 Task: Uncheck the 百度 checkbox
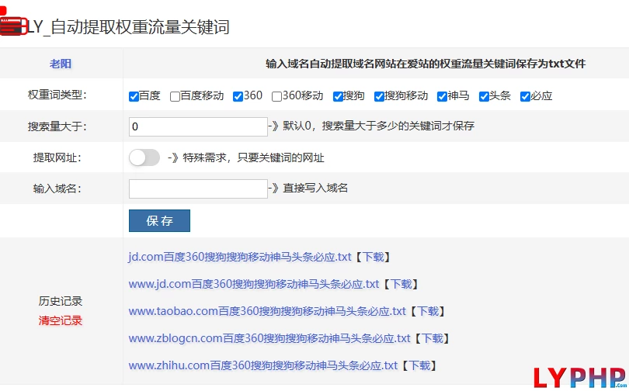pos(134,96)
